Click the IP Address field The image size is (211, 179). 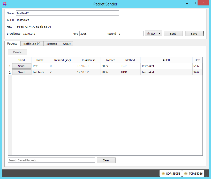pos(47,34)
